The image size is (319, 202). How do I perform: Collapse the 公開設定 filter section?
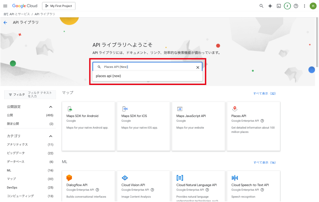[x=51, y=107]
